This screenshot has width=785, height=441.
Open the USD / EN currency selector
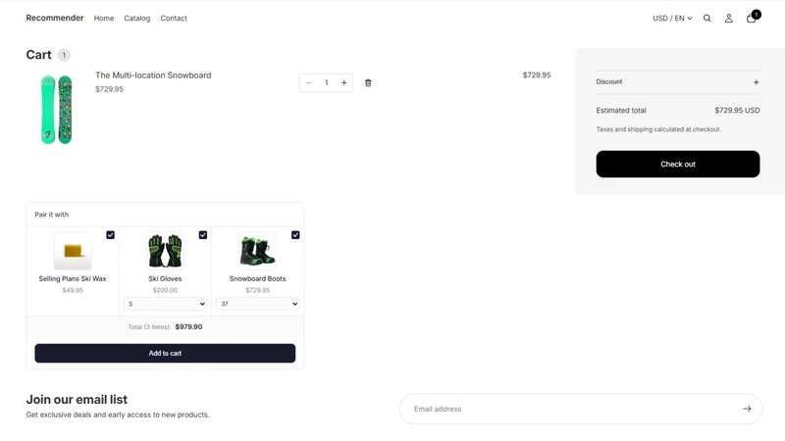[672, 18]
